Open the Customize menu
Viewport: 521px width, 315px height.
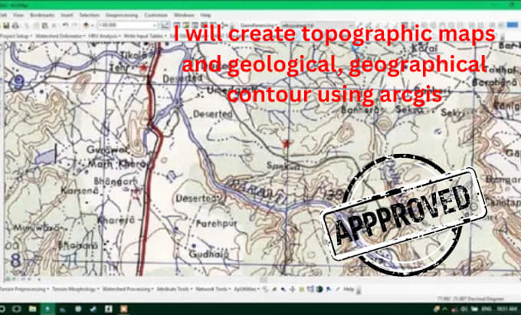coord(156,15)
